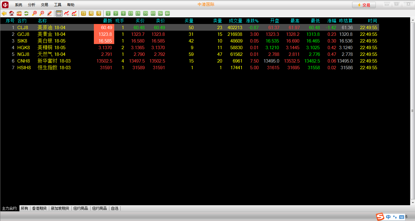The height and width of the screenshot is (221, 415).
Task: Click the yellow back arrow icon
Action: [4, 13]
